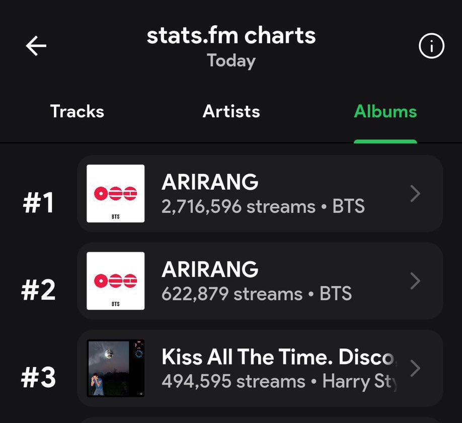Switch to the Artists tab
The height and width of the screenshot is (423, 462).
232,111
